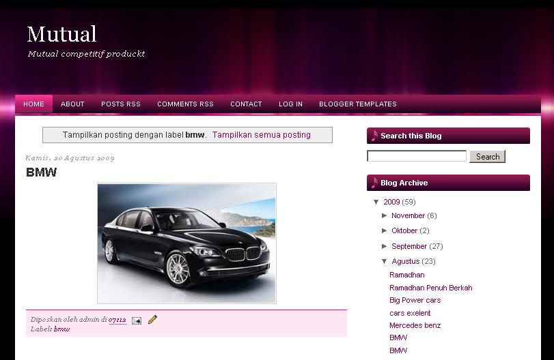Open the HOME menu item
The image size is (554, 360).
[34, 104]
